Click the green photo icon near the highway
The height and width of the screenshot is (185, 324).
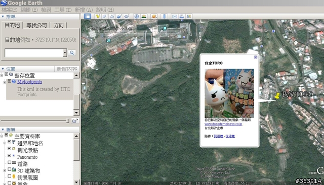[x=108, y=40]
